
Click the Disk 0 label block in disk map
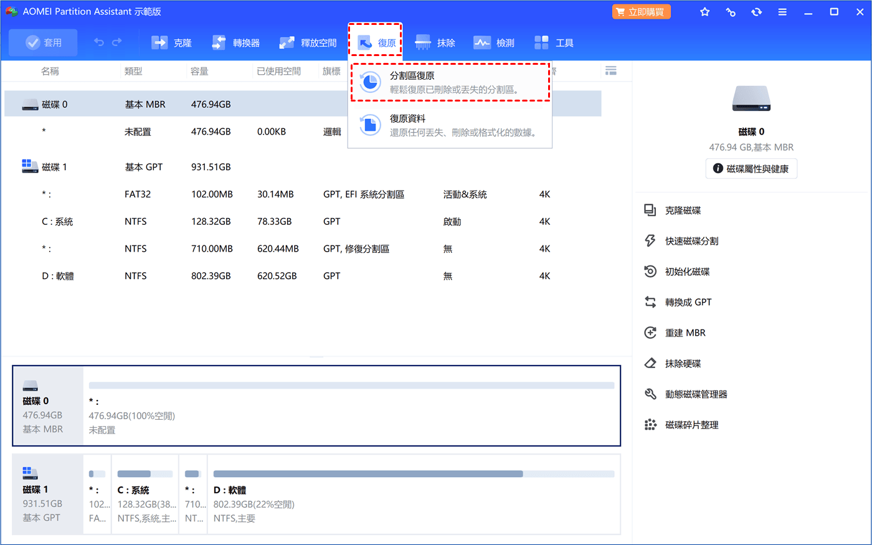click(48, 406)
